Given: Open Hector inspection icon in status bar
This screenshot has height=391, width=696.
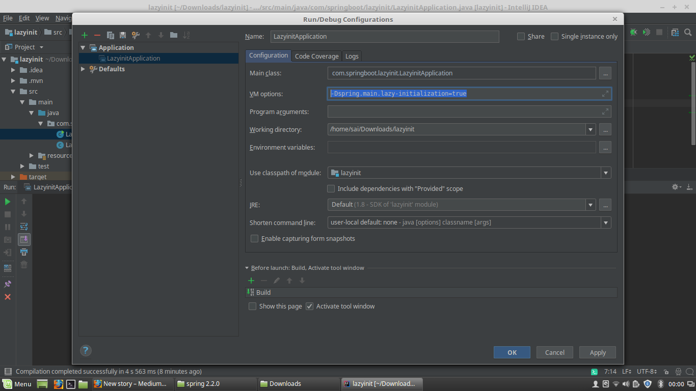Looking at the screenshot, I should (678, 371).
